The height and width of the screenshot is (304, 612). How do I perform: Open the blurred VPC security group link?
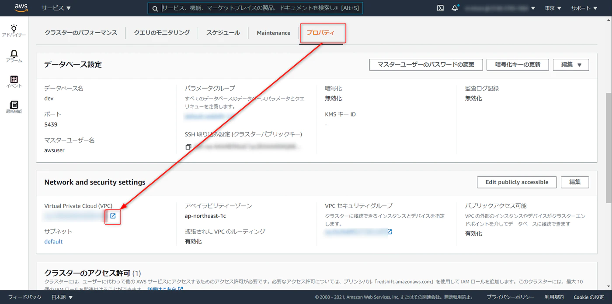coord(355,232)
